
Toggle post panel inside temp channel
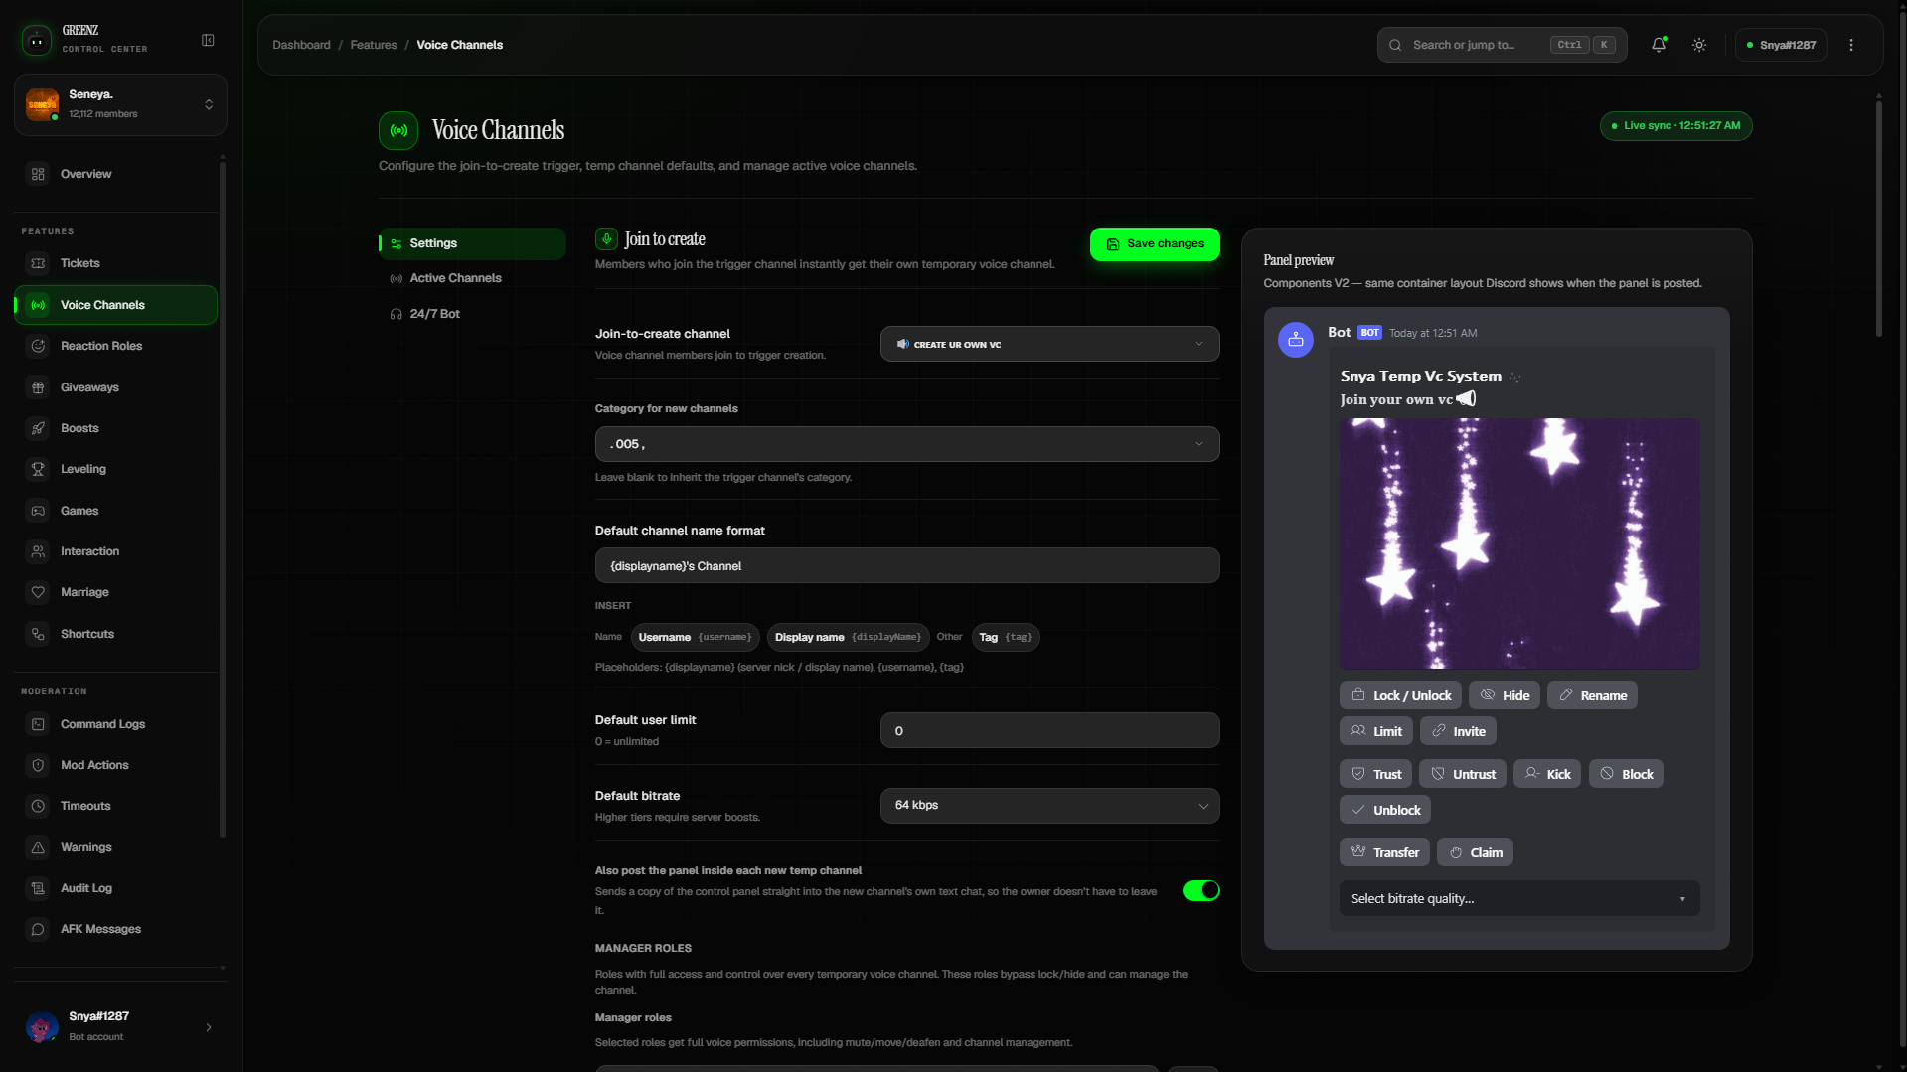pos(1200,890)
